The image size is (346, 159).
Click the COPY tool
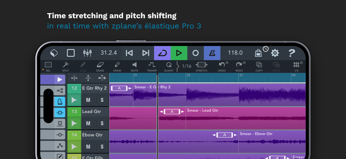(259, 67)
